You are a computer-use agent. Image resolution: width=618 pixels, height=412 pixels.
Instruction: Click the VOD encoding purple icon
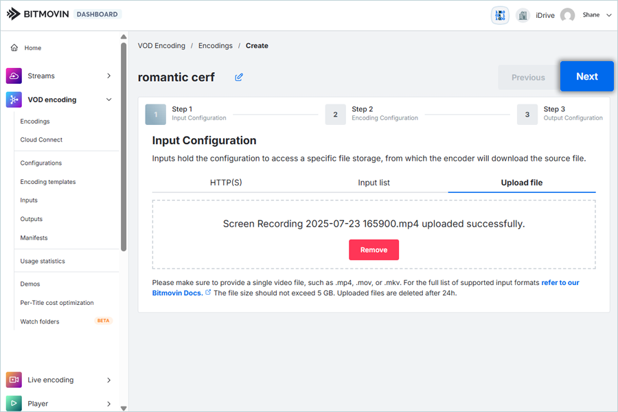[x=14, y=100]
